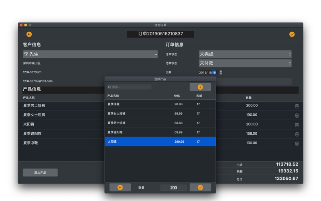Click the orange back arrow in order header
This screenshot has height=201, width=321.
tap(29, 35)
